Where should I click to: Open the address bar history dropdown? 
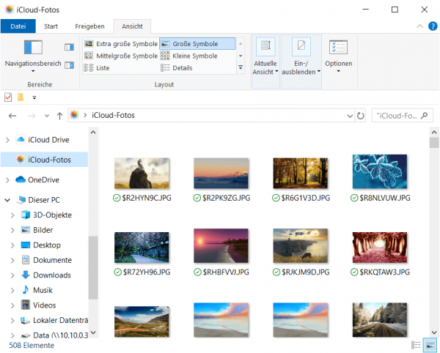click(x=350, y=116)
